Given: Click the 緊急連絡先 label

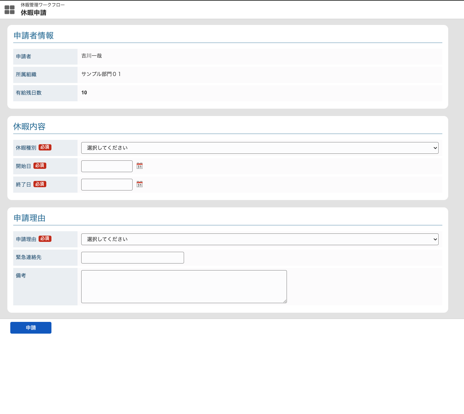Looking at the screenshot, I should pyautogui.click(x=29, y=257).
